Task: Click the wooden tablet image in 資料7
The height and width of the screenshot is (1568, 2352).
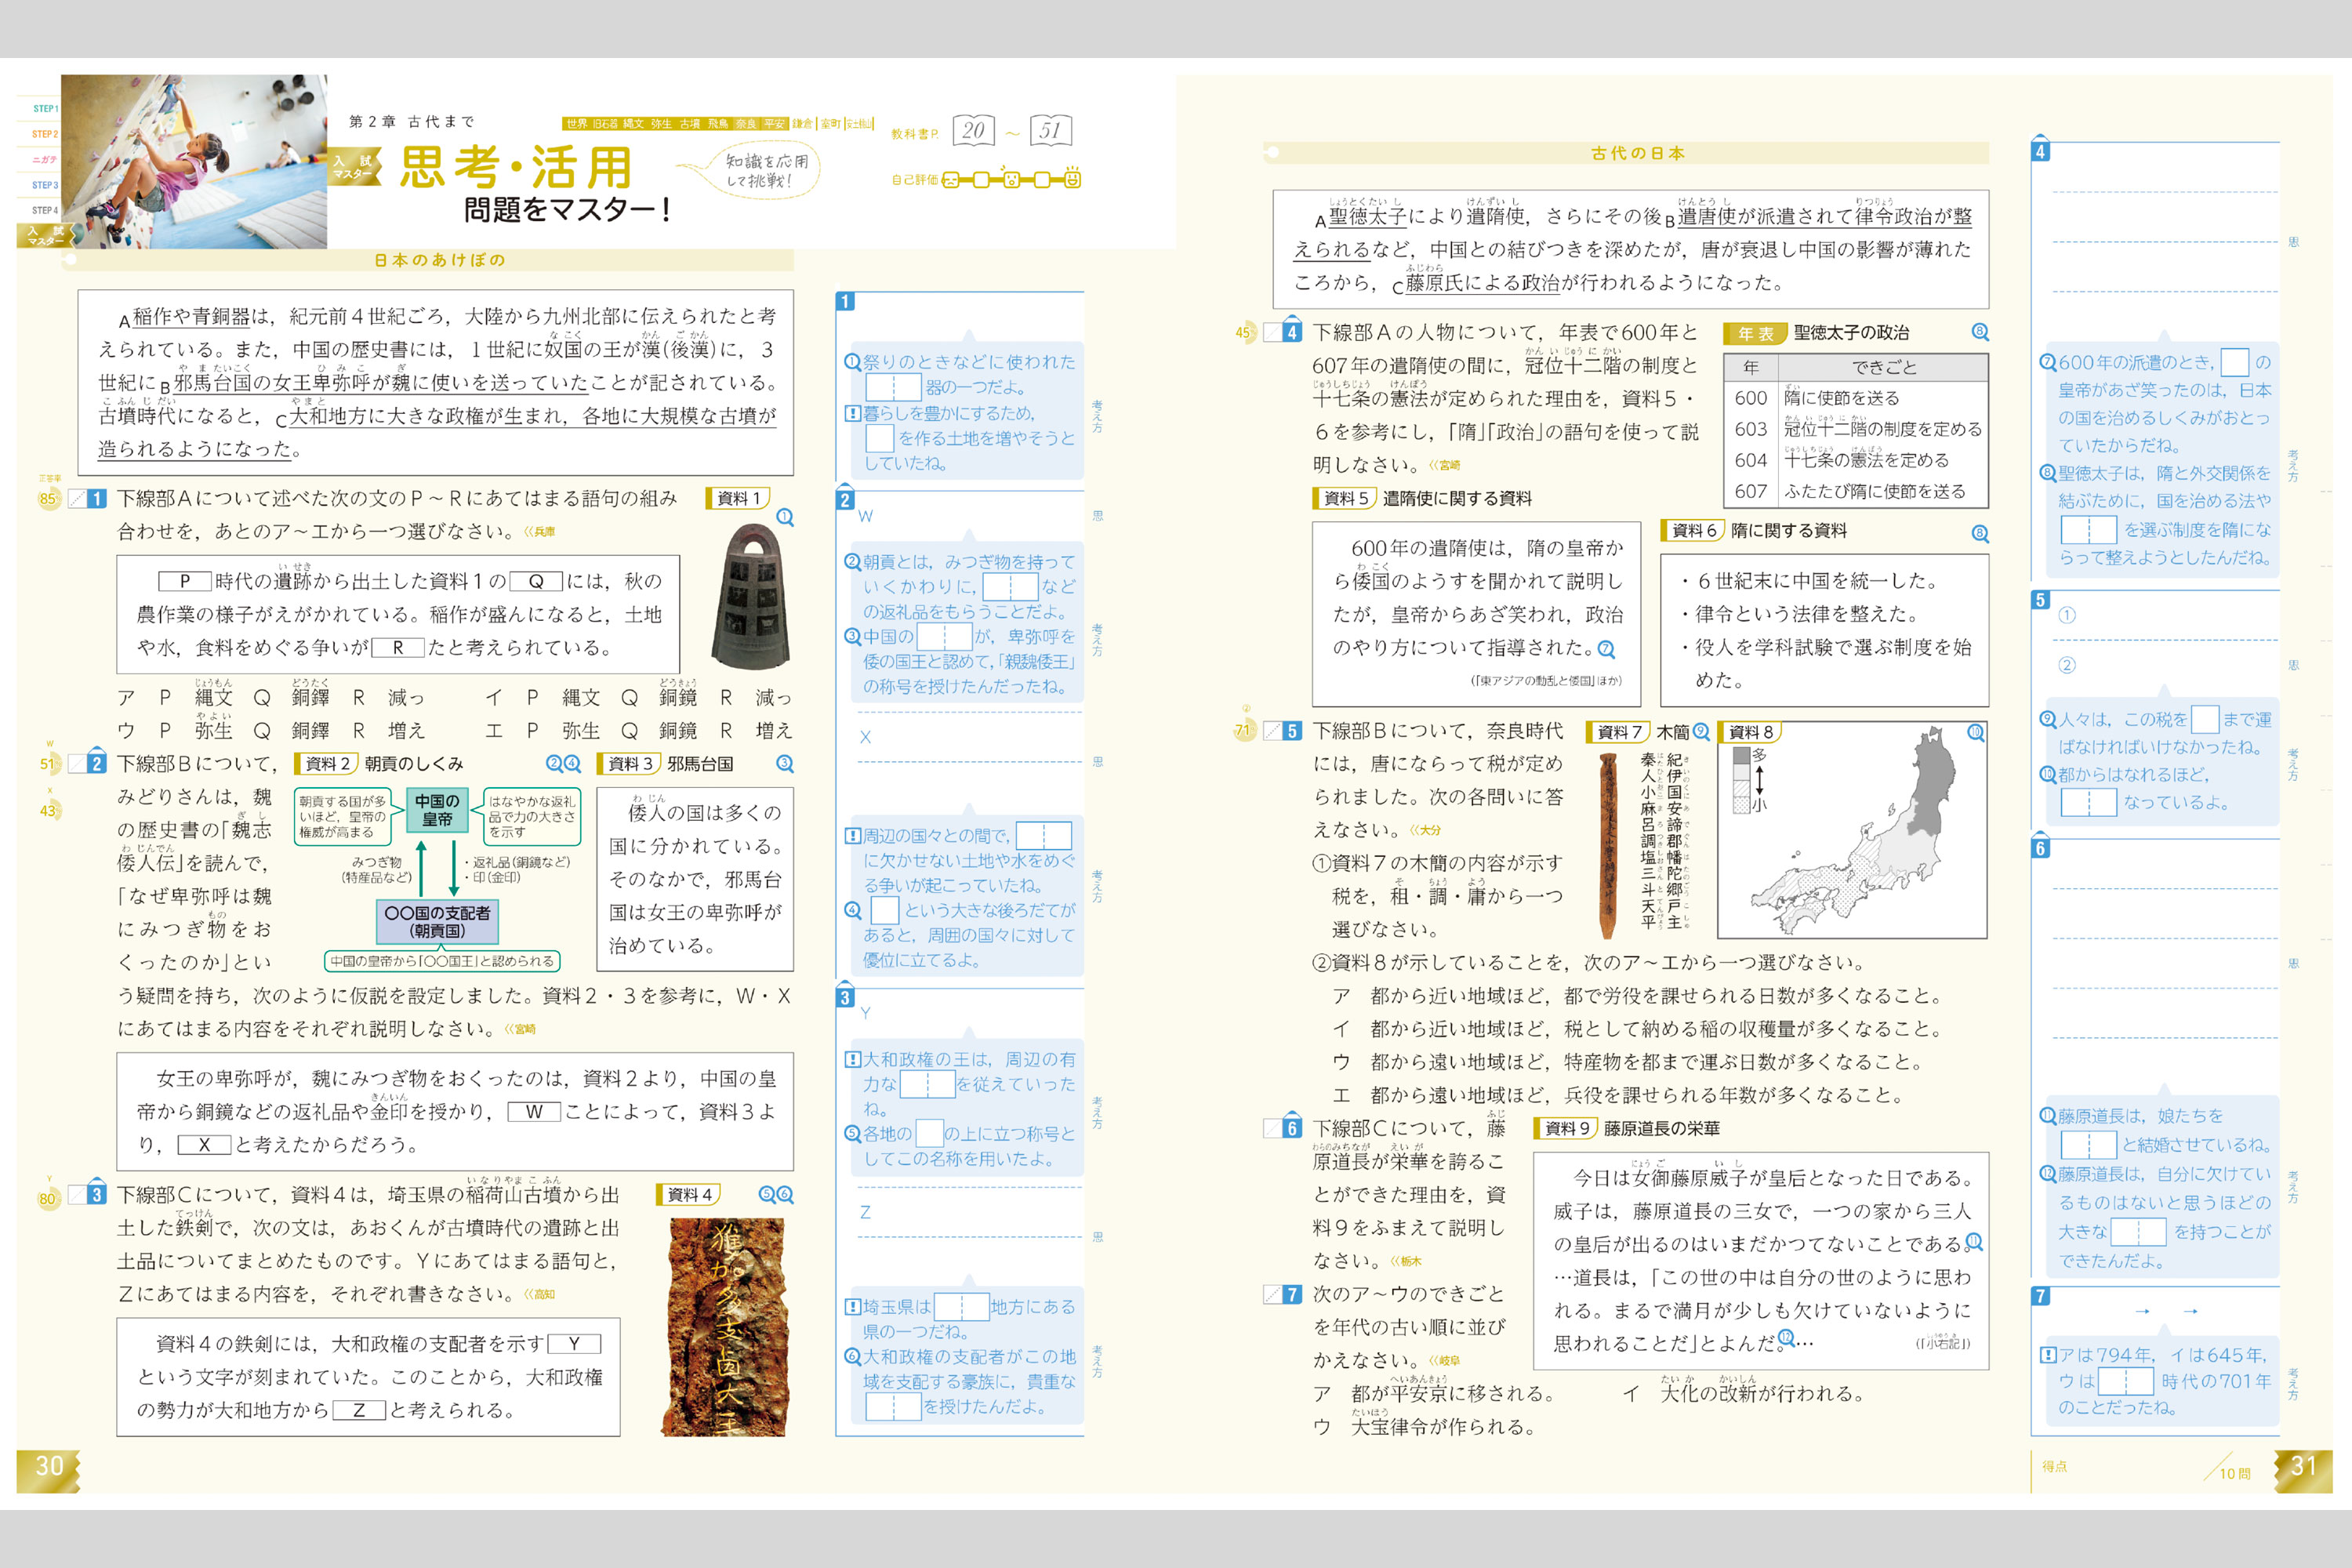Action: 1608,845
